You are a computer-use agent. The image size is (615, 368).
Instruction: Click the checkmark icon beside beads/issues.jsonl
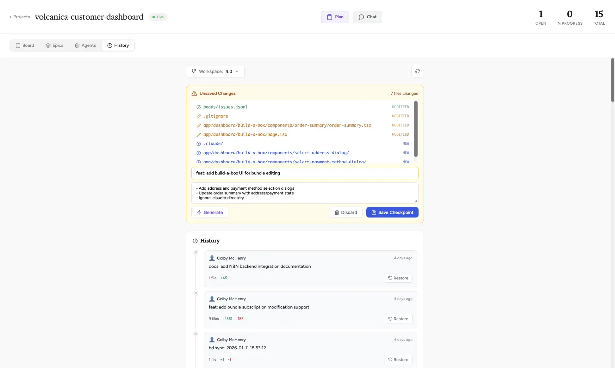point(198,107)
